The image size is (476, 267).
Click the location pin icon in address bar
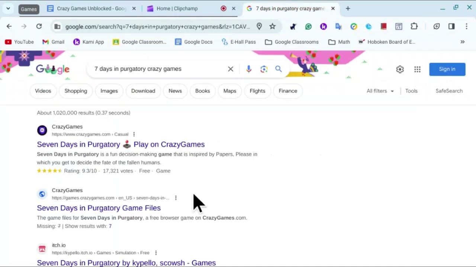(259, 26)
